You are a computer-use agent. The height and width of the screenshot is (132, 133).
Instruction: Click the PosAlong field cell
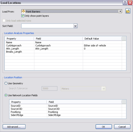[84, 112]
